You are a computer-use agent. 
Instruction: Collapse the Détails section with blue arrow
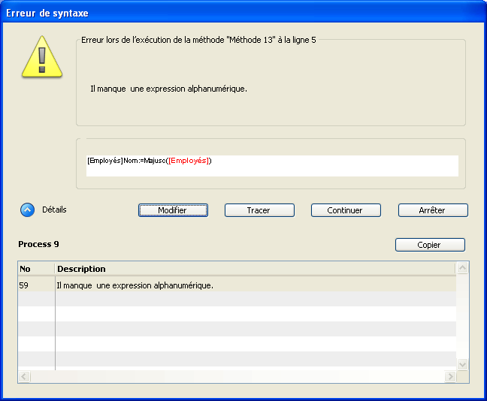27,210
